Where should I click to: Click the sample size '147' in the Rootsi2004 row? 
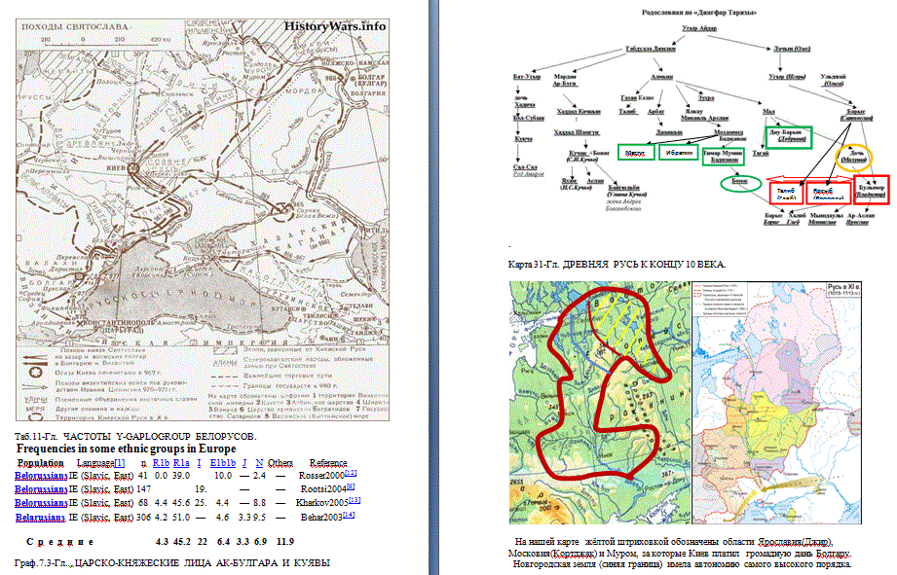(143, 489)
